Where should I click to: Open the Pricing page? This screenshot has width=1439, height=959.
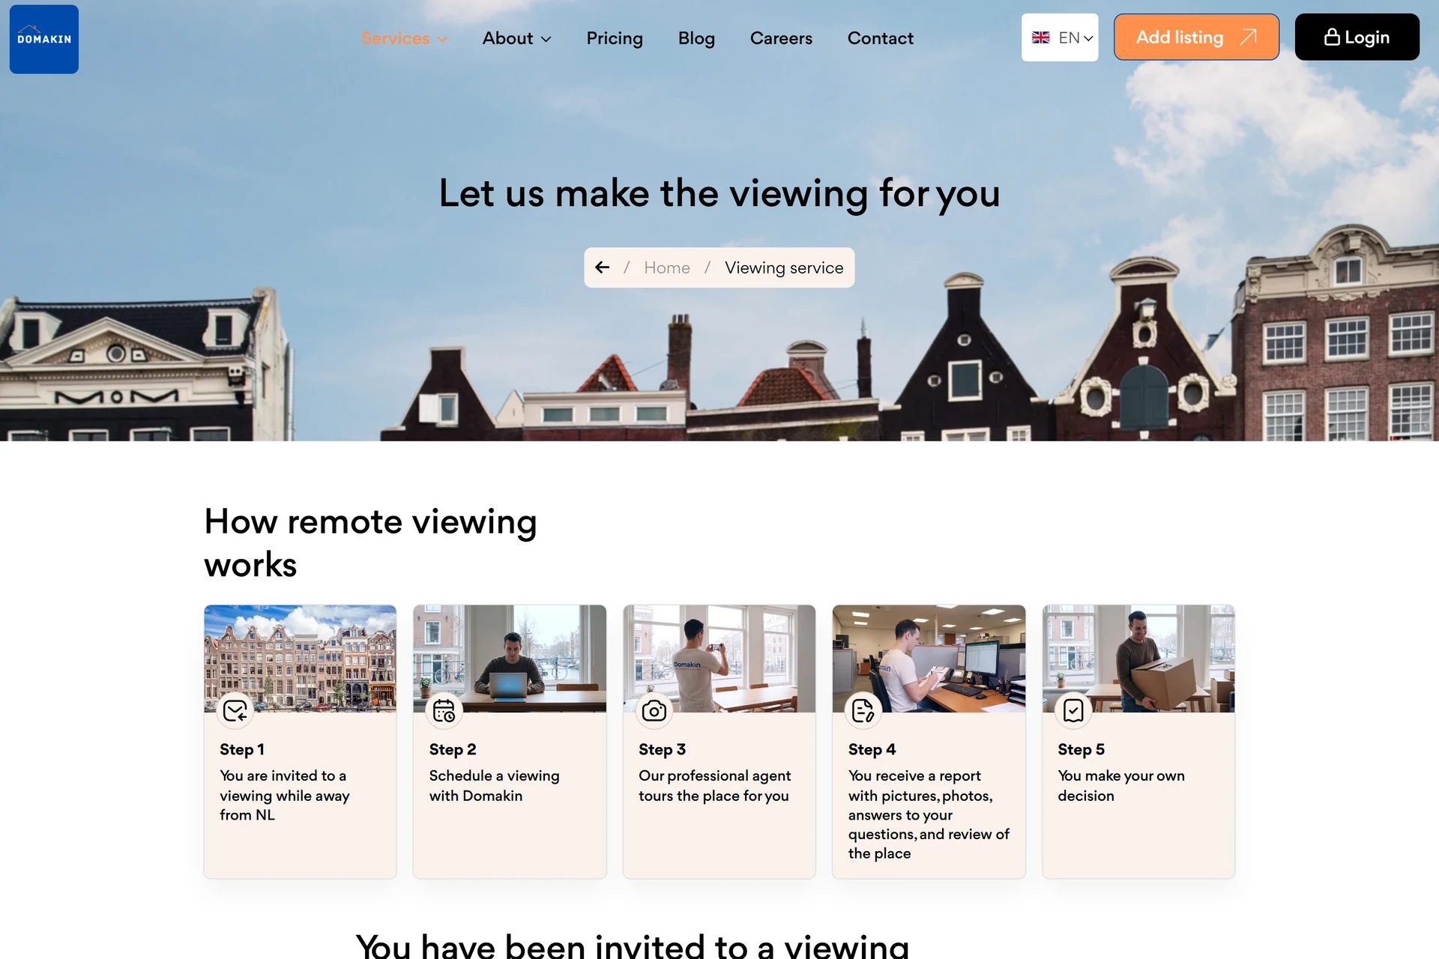coord(615,38)
